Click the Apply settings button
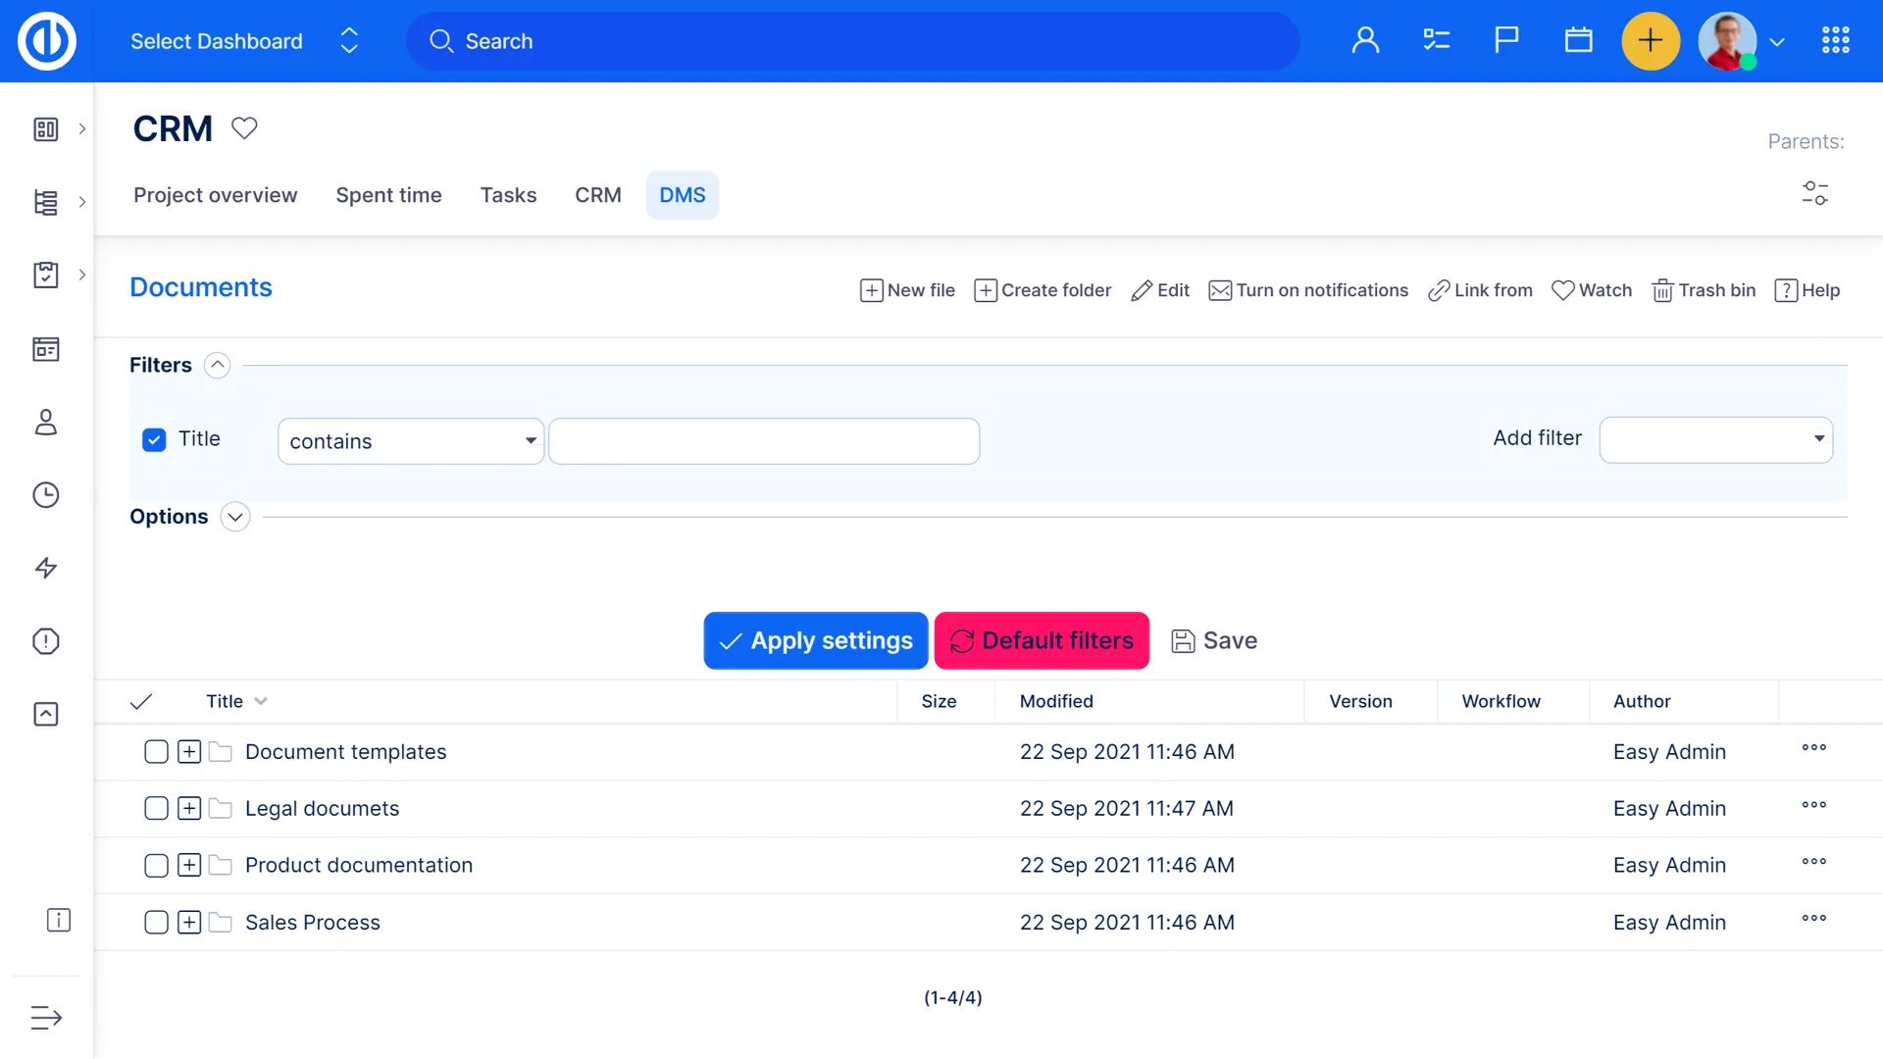This screenshot has height=1059, width=1883. [815, 641]
